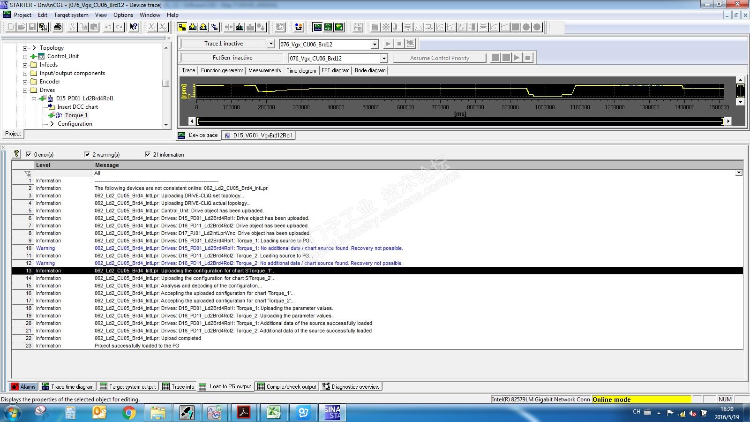Click Insert DCC chart in the tree
The height and width of the screenshot is (422, 750).
[77, 107]
